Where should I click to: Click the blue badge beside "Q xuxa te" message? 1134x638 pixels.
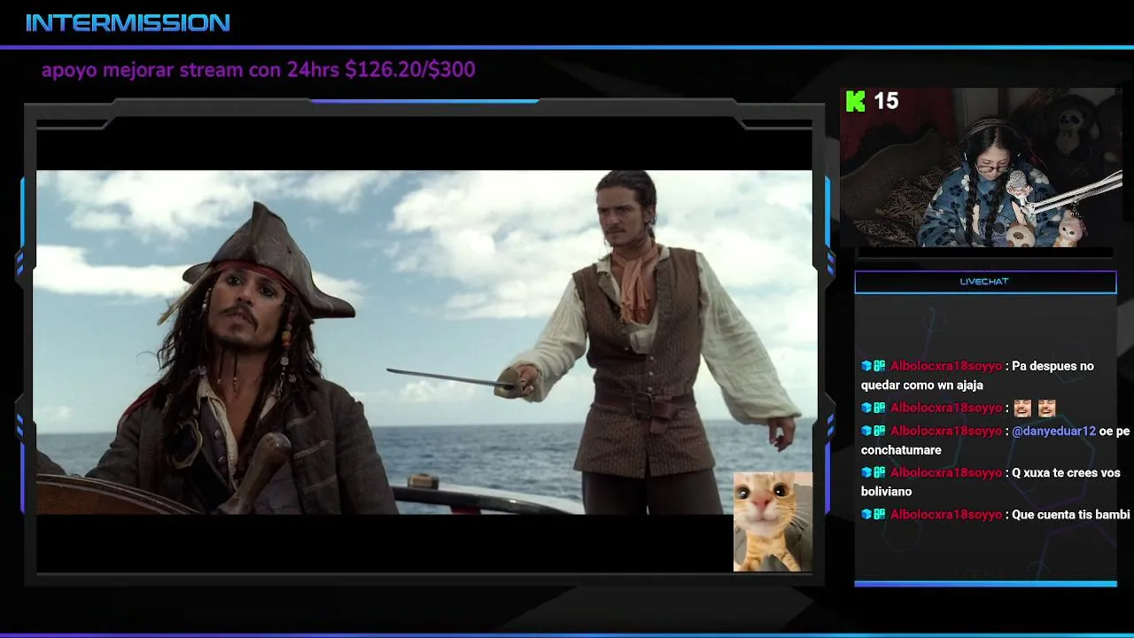[x=866, y=473]
